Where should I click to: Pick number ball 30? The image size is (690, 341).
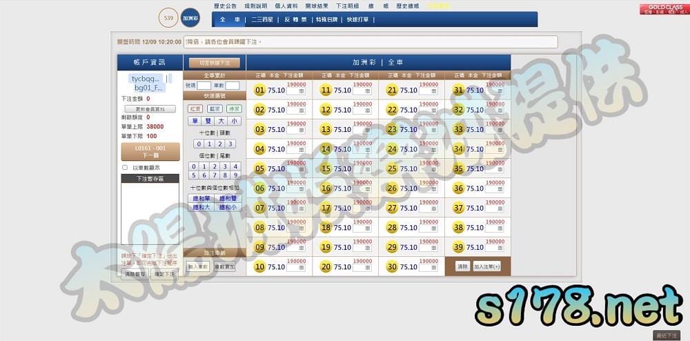point(392,267)
